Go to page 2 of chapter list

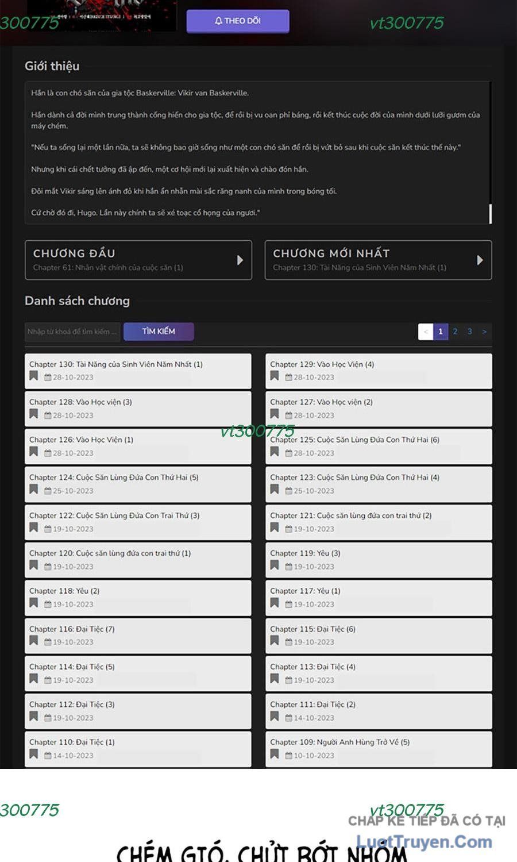455,332
